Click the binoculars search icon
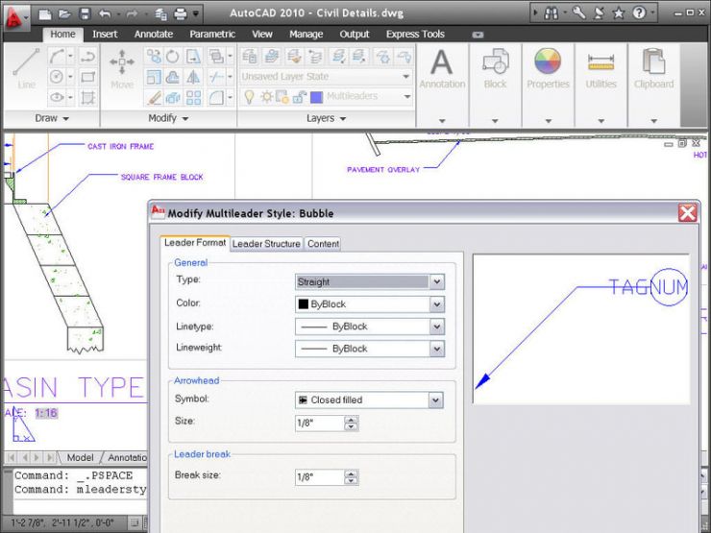Screen dimensions: 711x533 (x=551, y=13)
